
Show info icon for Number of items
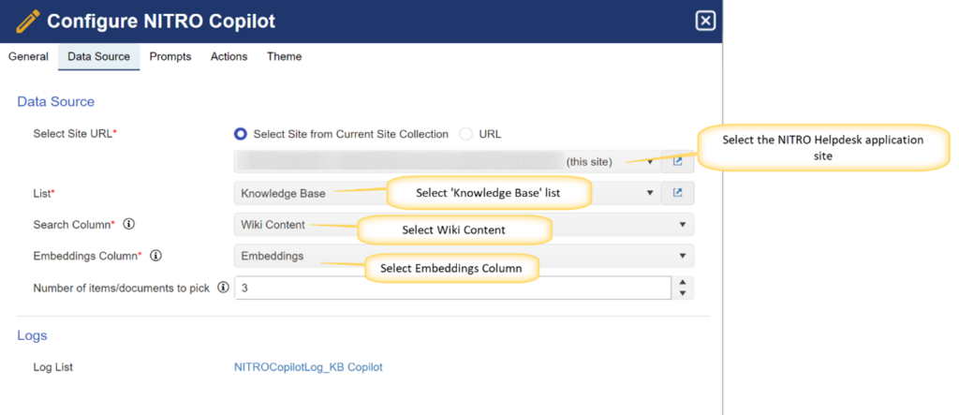223,288
